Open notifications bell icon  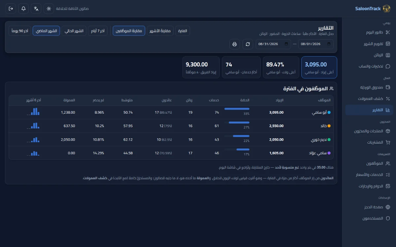[x=23, y=9]
